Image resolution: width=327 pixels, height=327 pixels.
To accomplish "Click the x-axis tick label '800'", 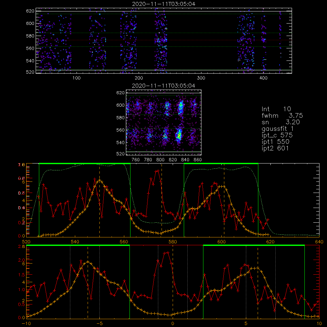I will point(160,160).
